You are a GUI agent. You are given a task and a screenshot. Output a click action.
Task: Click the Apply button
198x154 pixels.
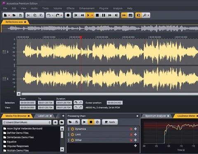110,122
